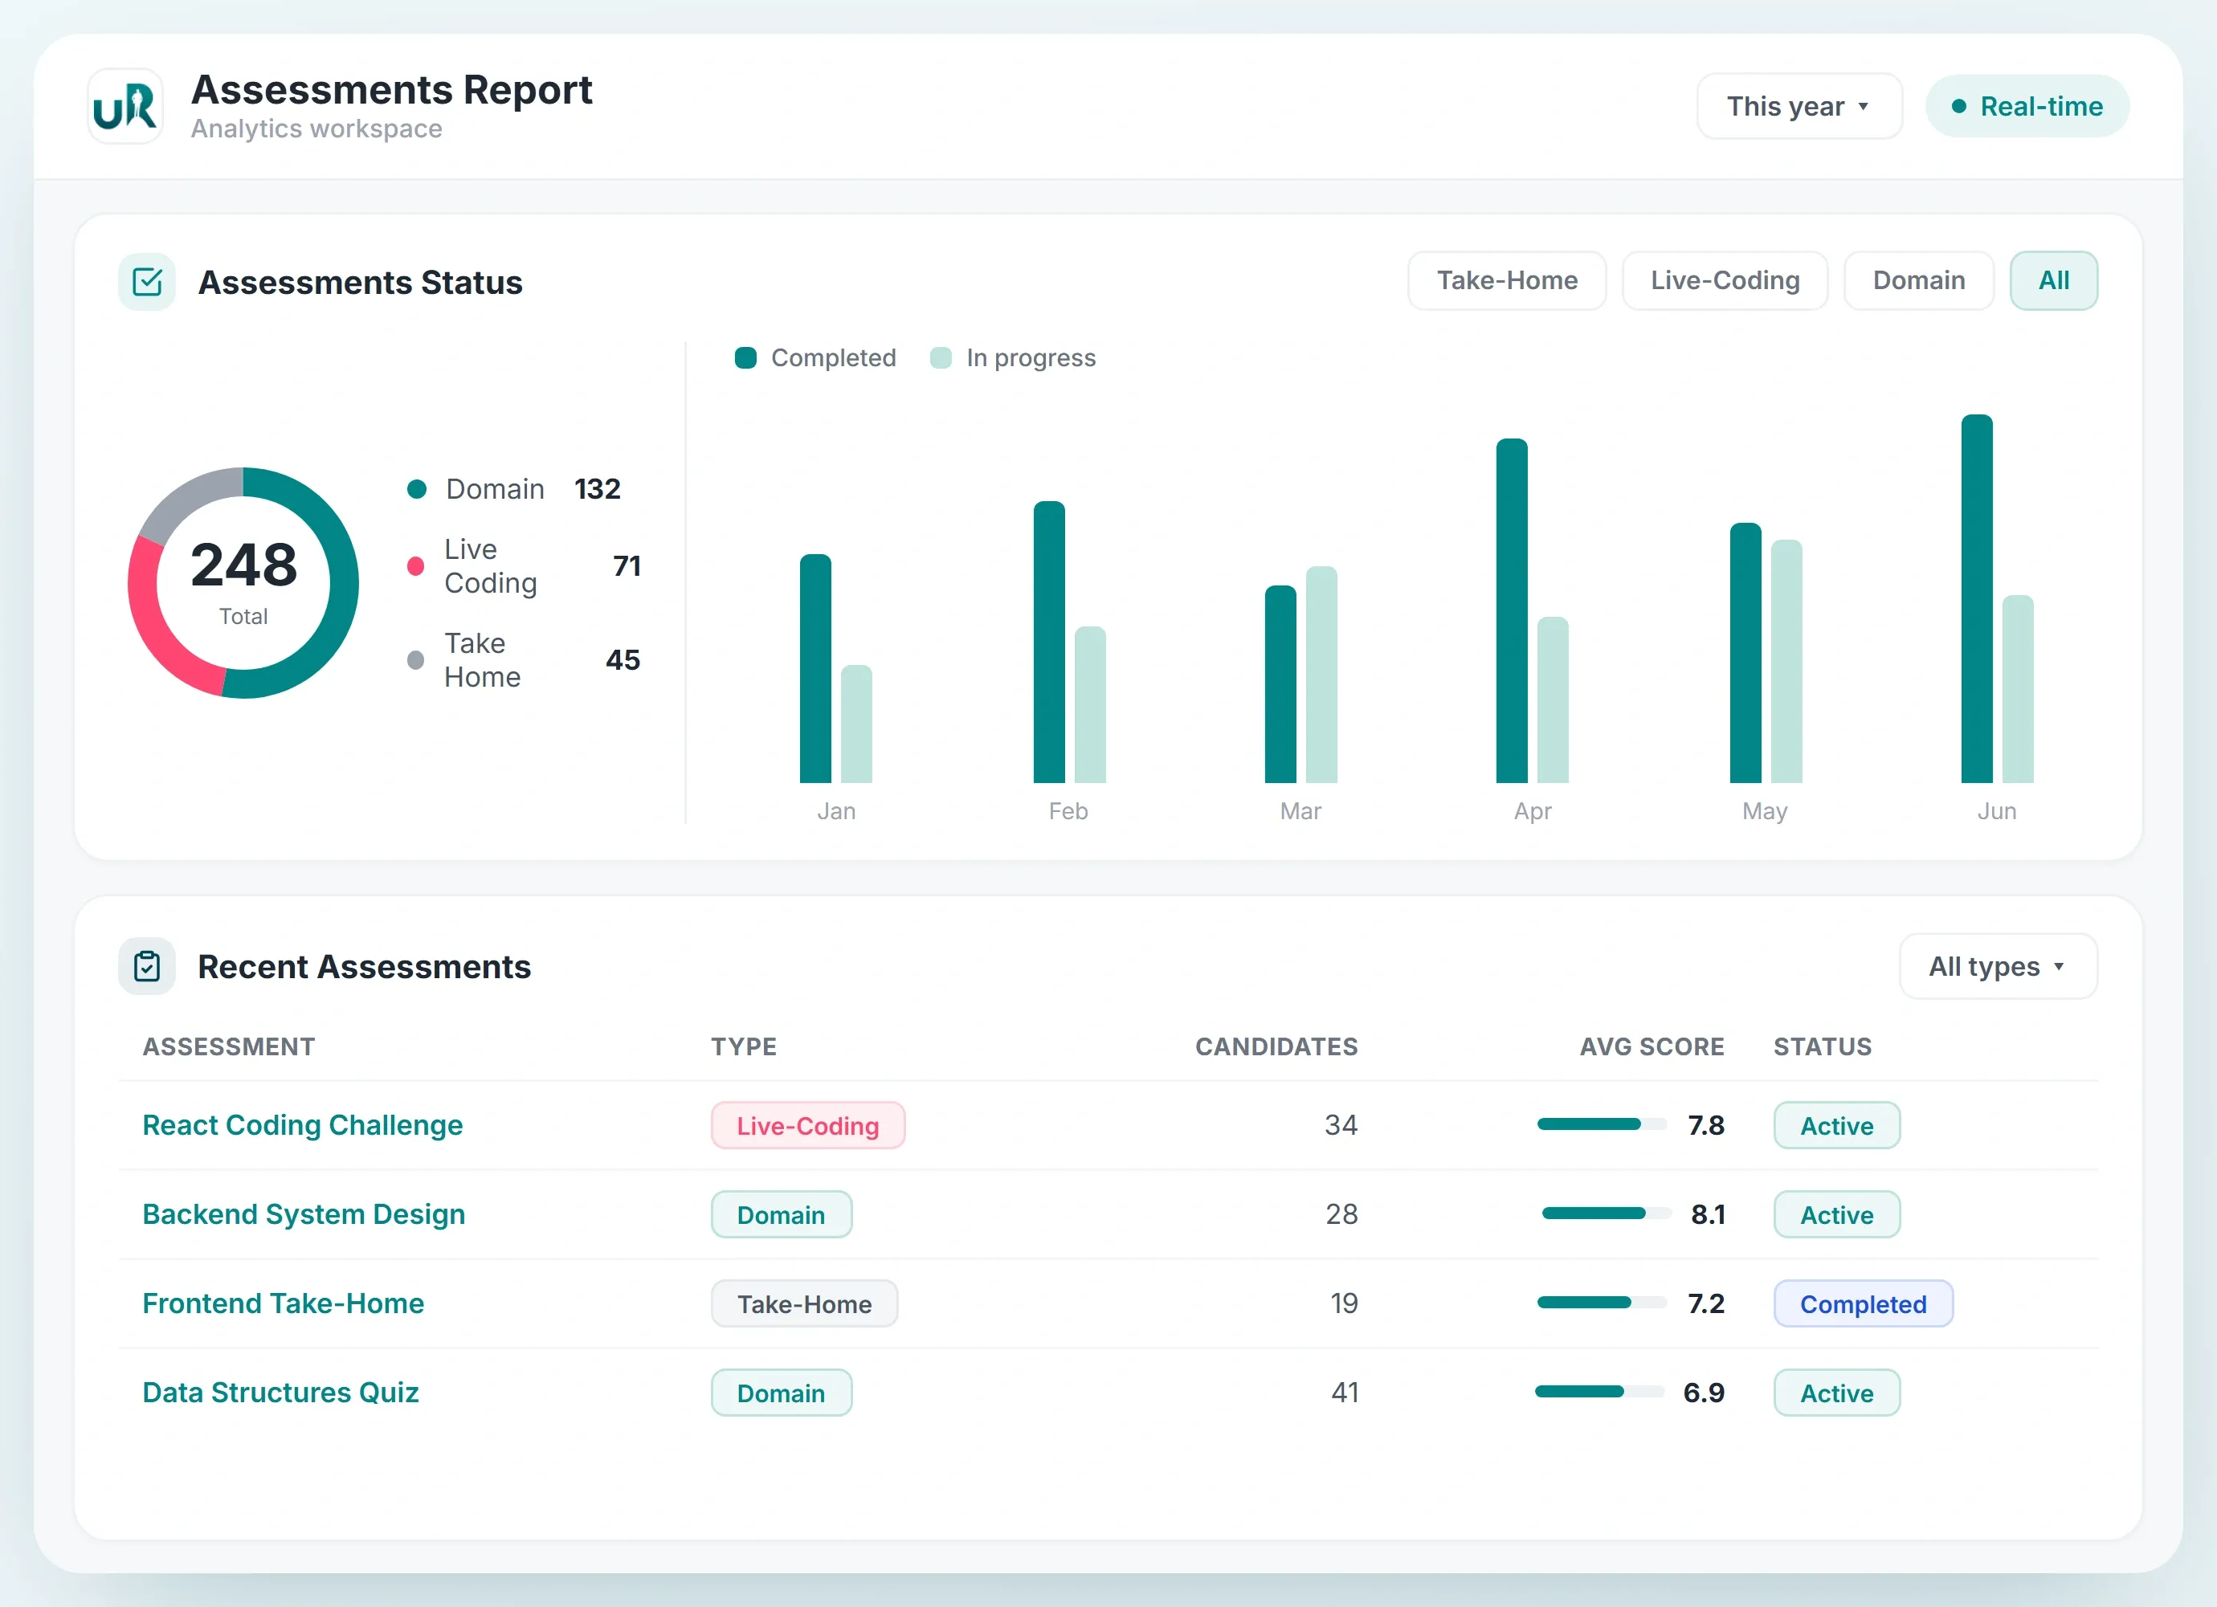Click the 7.8 score progress bar
This screenshot has height=1607, width=2217.
click(x=1603, y=1124)
